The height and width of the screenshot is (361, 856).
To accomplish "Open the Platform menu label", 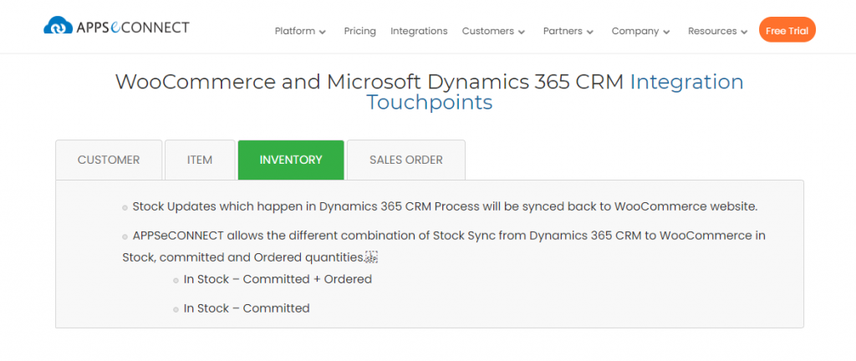I will click(295, 31).
